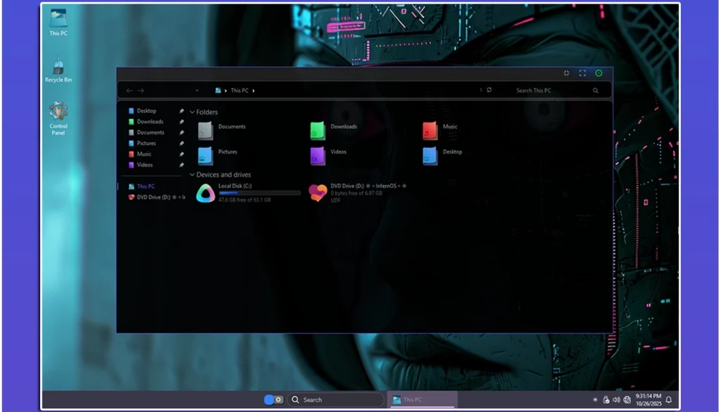The width and height of the screenshot is (721, 412).
Task: Open the purple Videos folder icon
Action: (318, 155)
